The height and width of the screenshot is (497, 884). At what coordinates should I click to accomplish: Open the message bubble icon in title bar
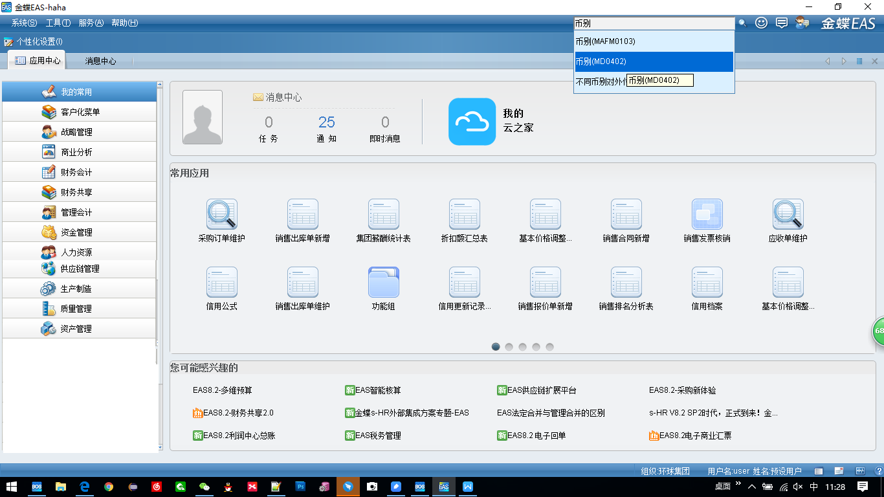[x=782, y=23]
